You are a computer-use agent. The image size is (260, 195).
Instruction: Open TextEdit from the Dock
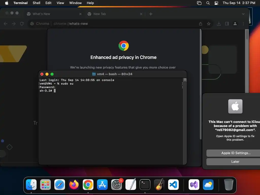131,185
